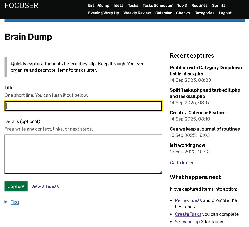Image resolution: width=249 pixels, height=227 pixels.
Task: Click the Capture button
Action: pos(16,186)
